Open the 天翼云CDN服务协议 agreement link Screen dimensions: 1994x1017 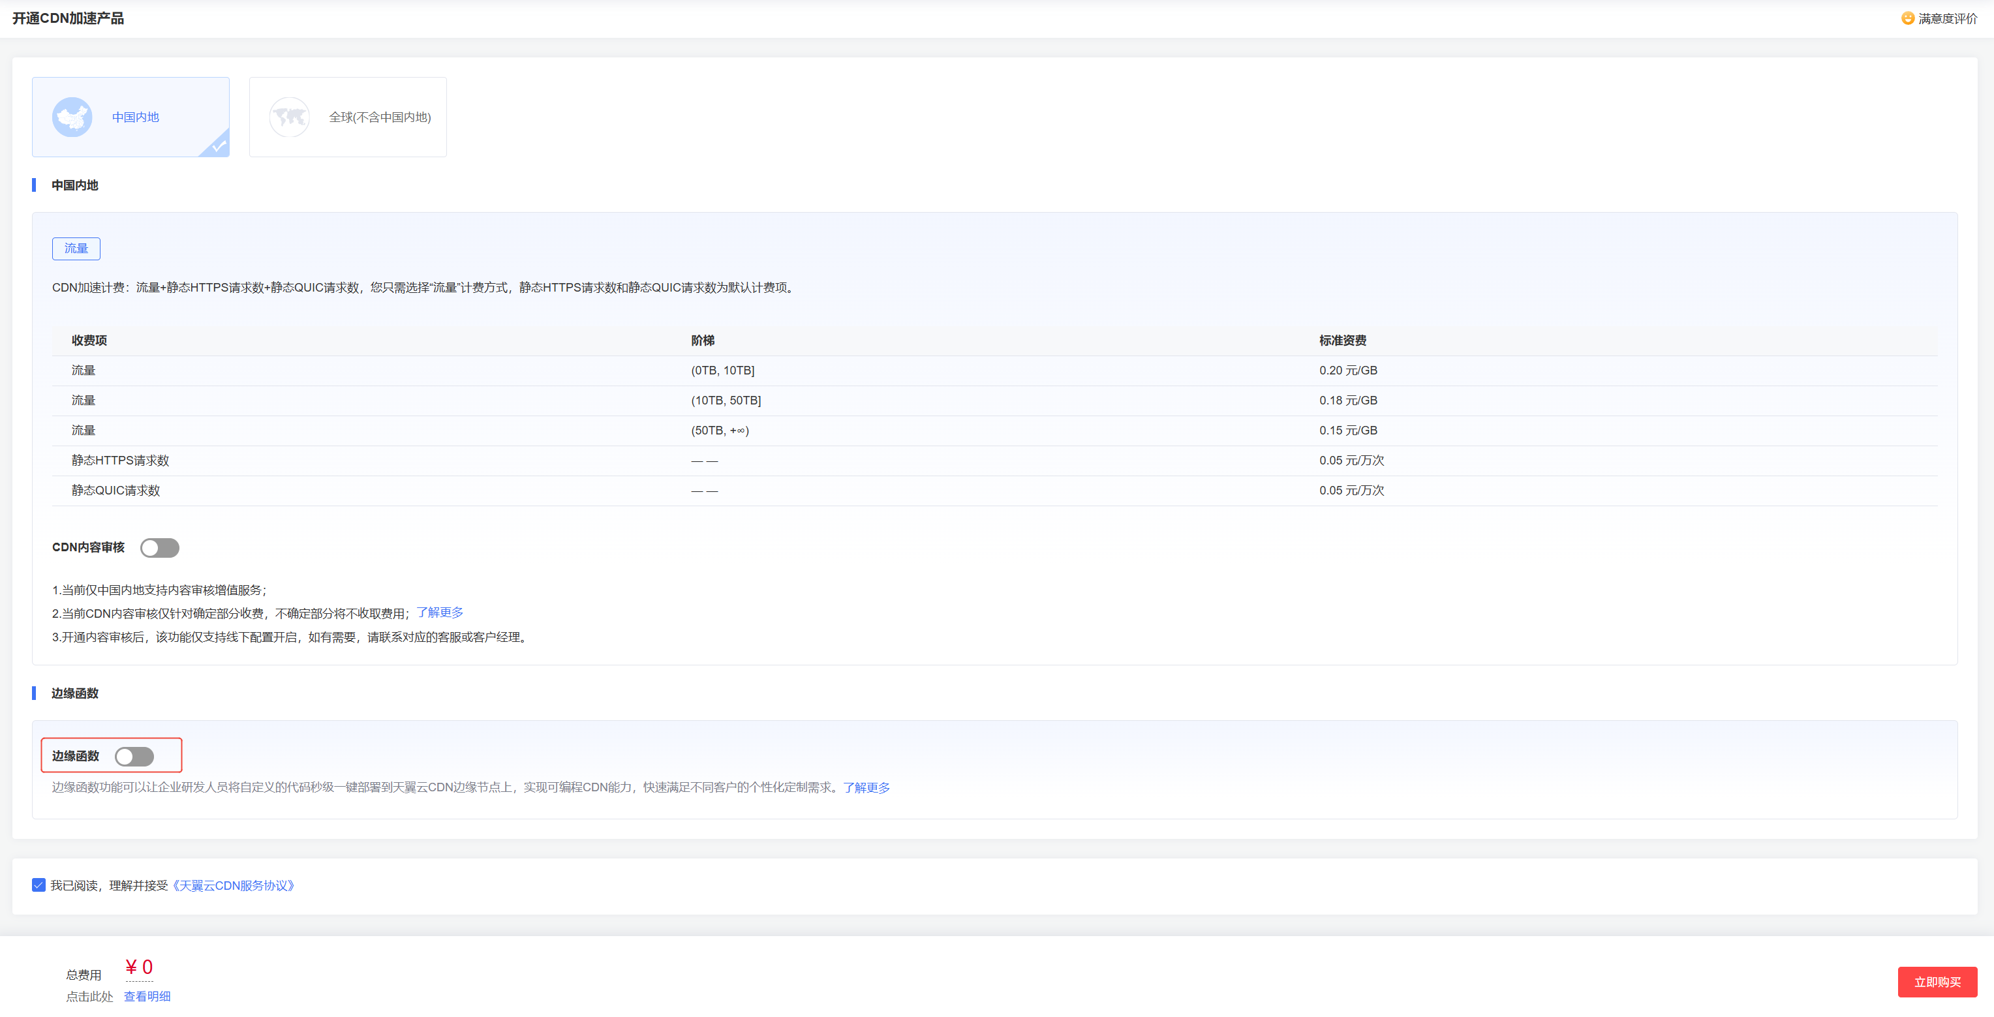point(233,885)
